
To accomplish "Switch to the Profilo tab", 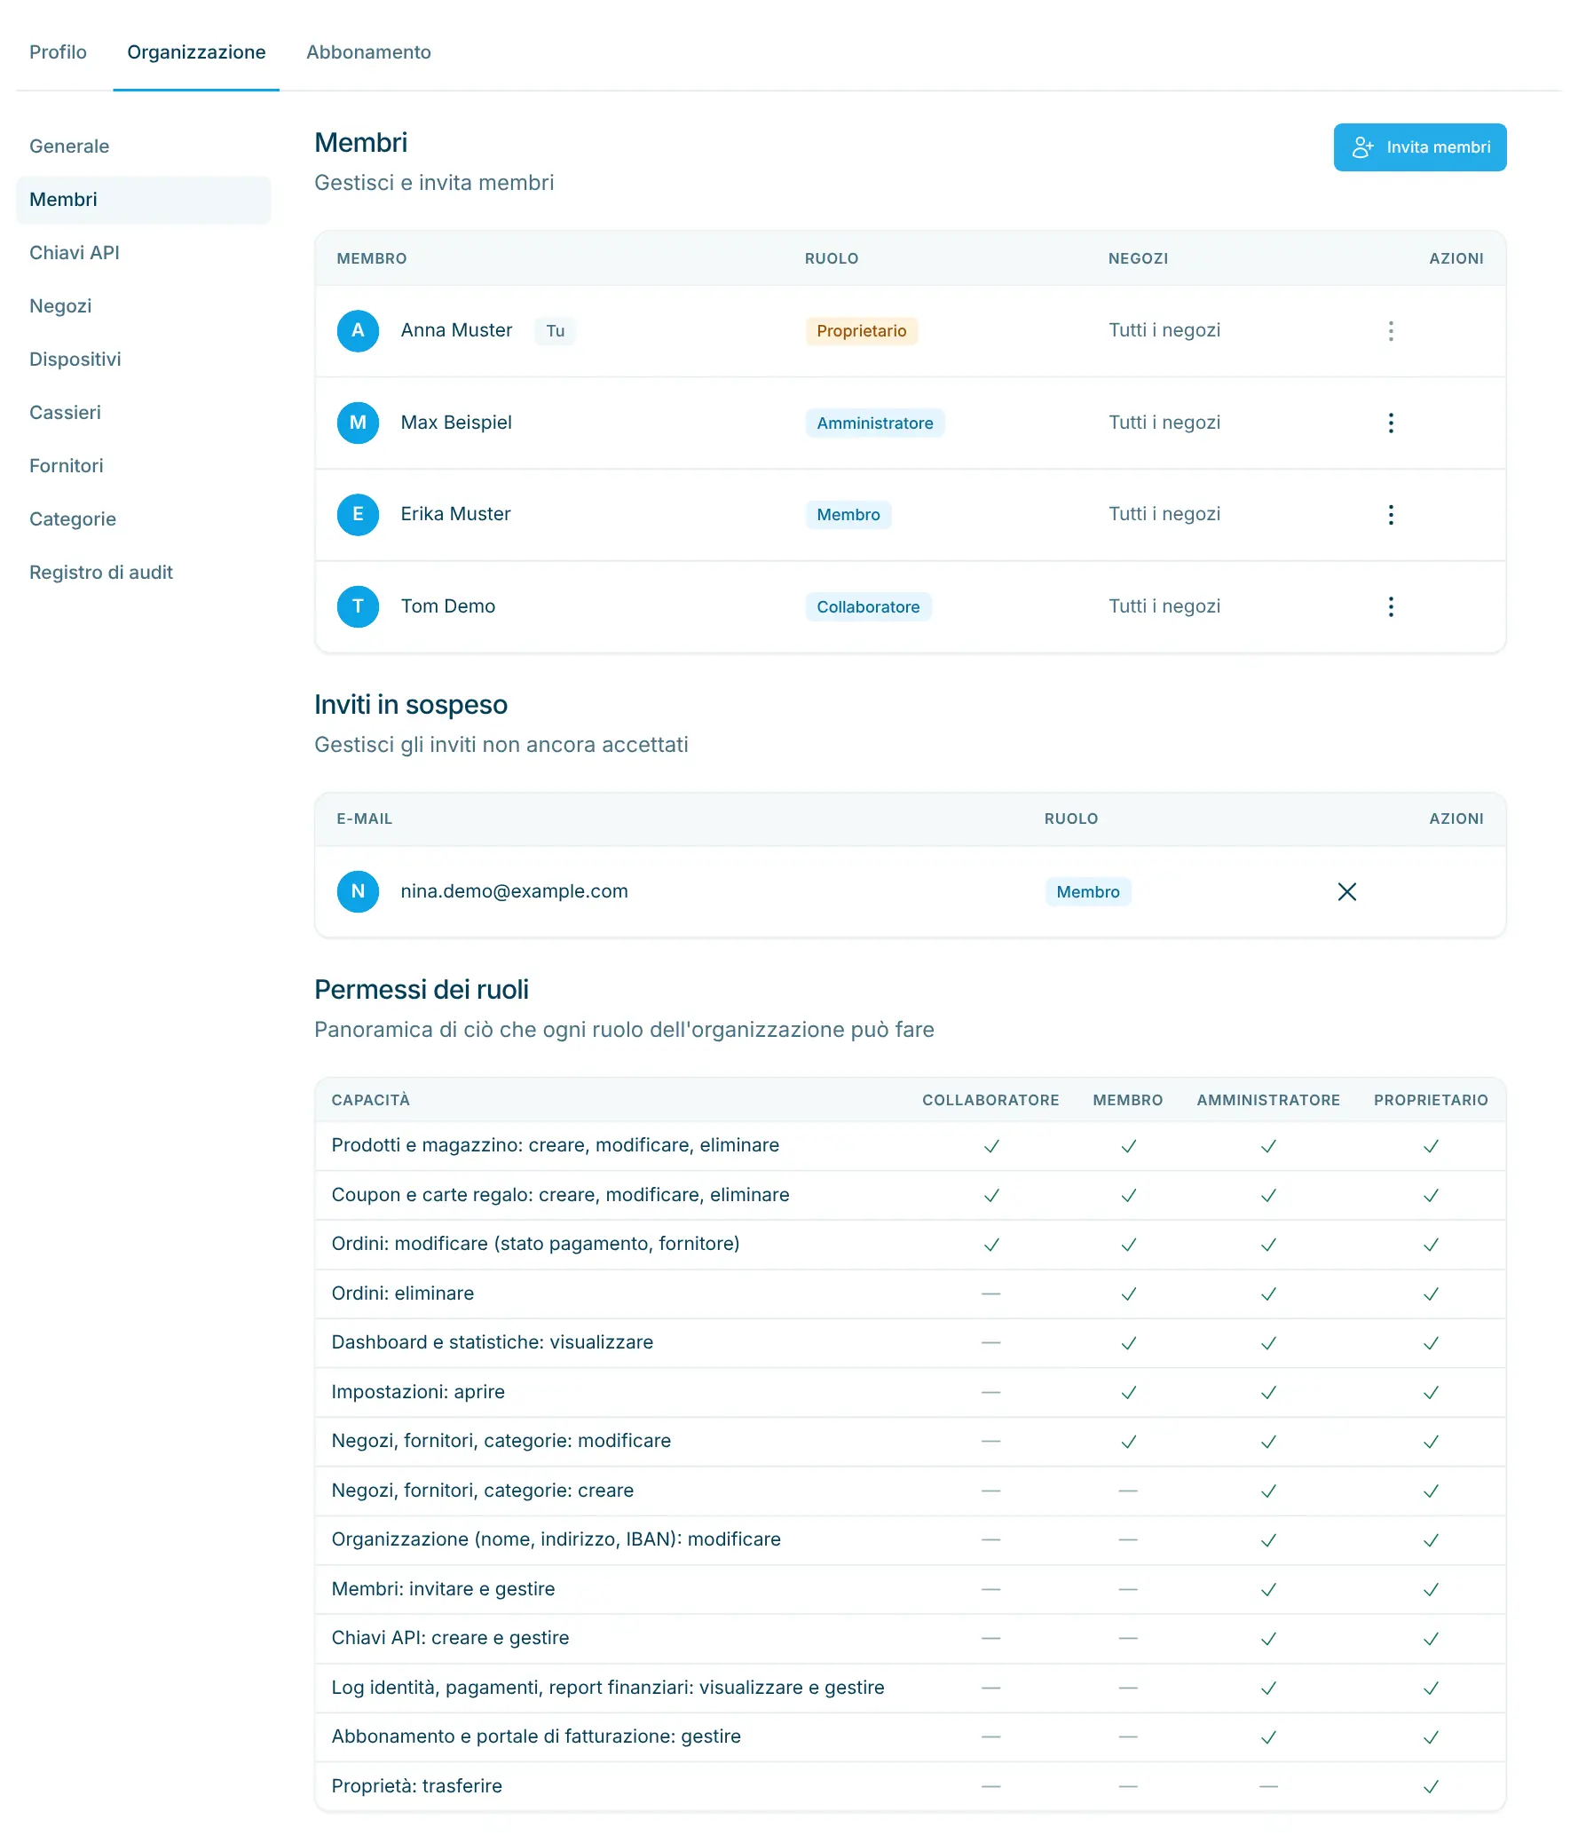I will tap(58, 51).
